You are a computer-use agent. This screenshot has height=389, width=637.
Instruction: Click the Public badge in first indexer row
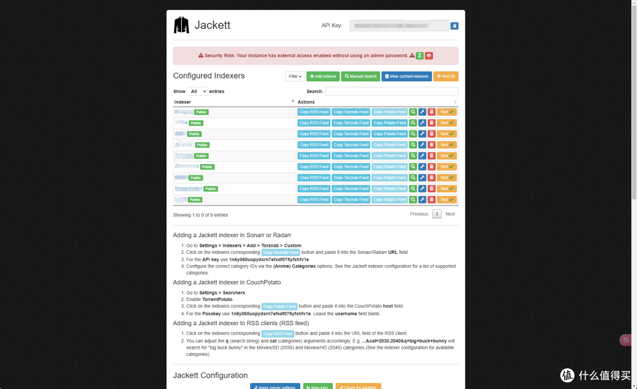[202, 112]
